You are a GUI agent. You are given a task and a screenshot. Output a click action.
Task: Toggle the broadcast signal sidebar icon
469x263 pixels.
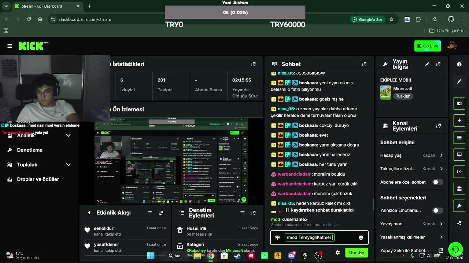click(x=459, y=172)
